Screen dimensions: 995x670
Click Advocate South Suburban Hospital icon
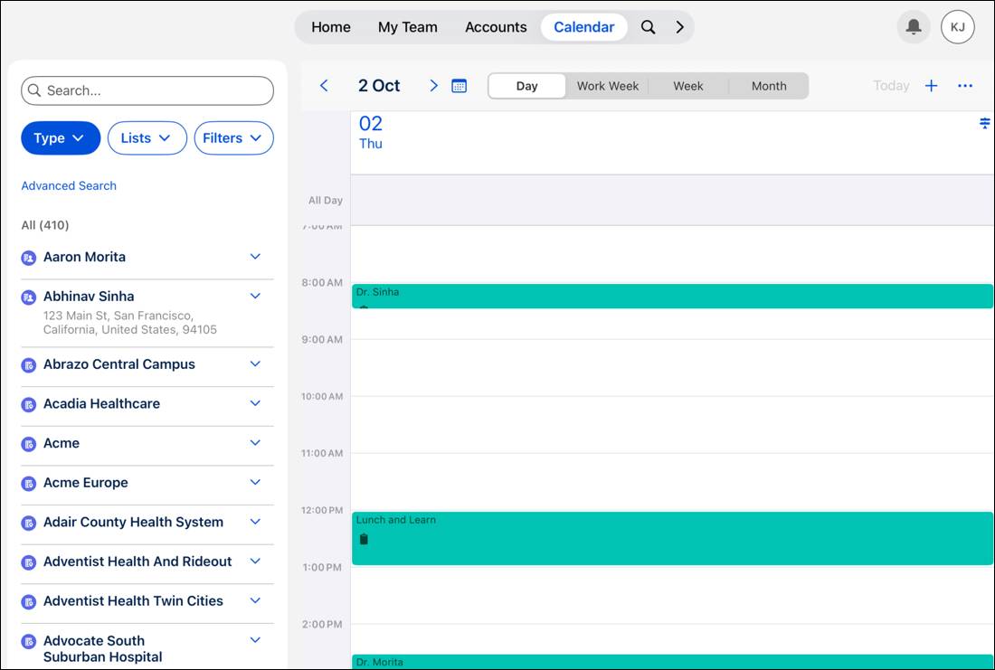[x=29, y=641]
